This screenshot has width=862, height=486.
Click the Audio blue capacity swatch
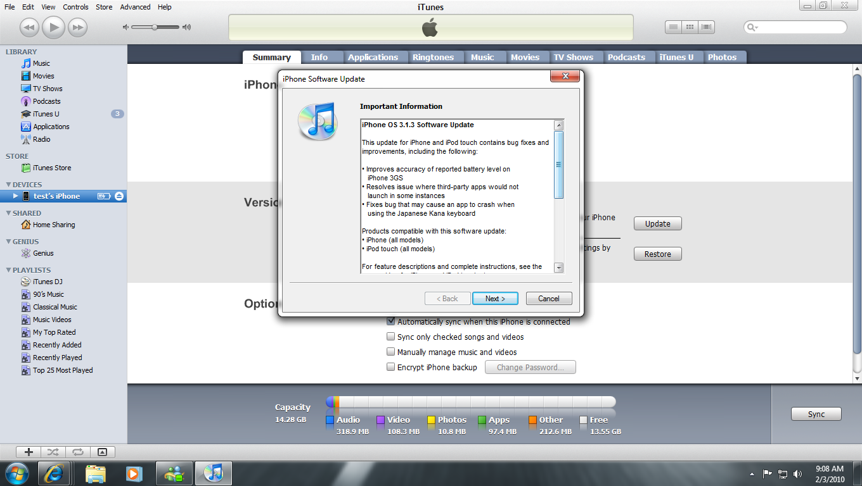point(330,420)
